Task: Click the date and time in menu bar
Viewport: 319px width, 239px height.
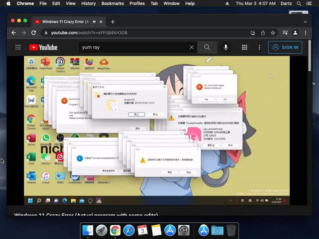Action: point(256,3)
